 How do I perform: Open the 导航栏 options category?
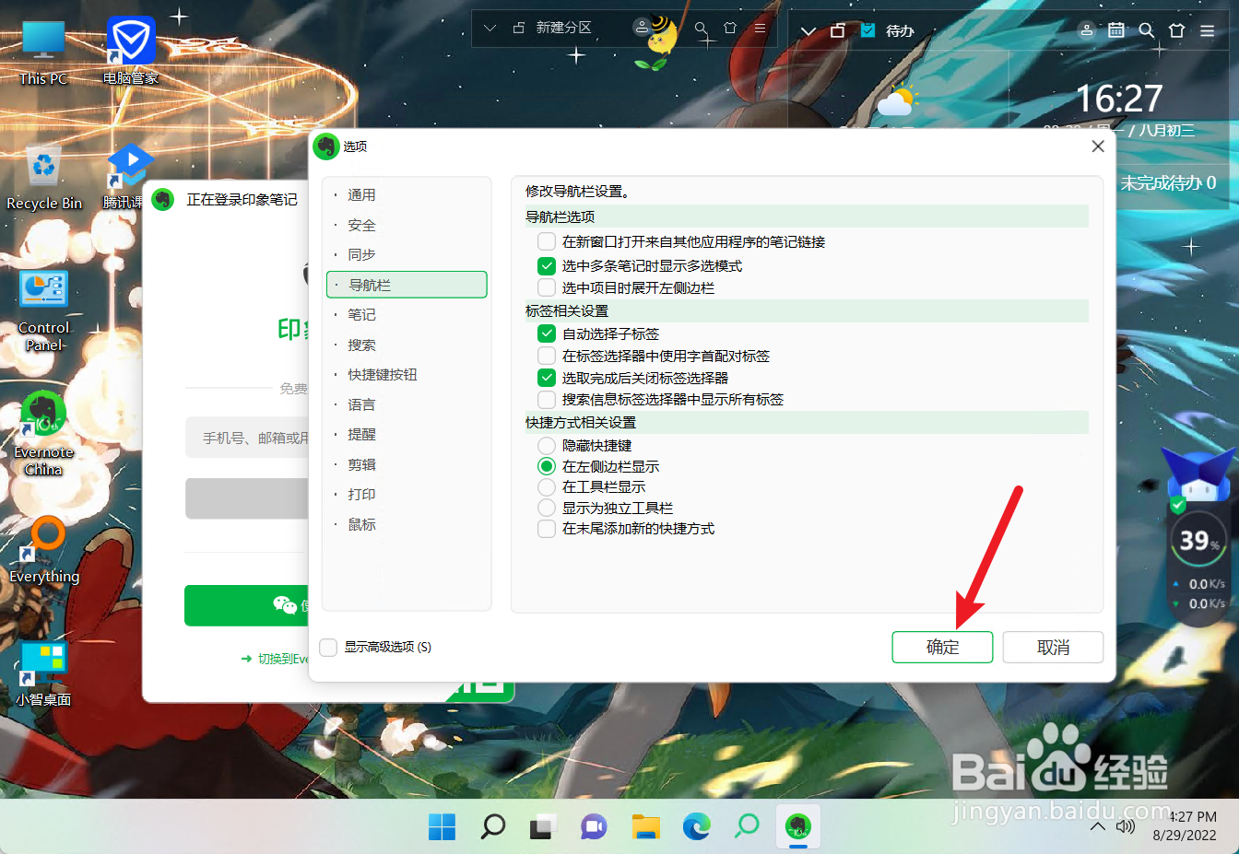[407, 285]
